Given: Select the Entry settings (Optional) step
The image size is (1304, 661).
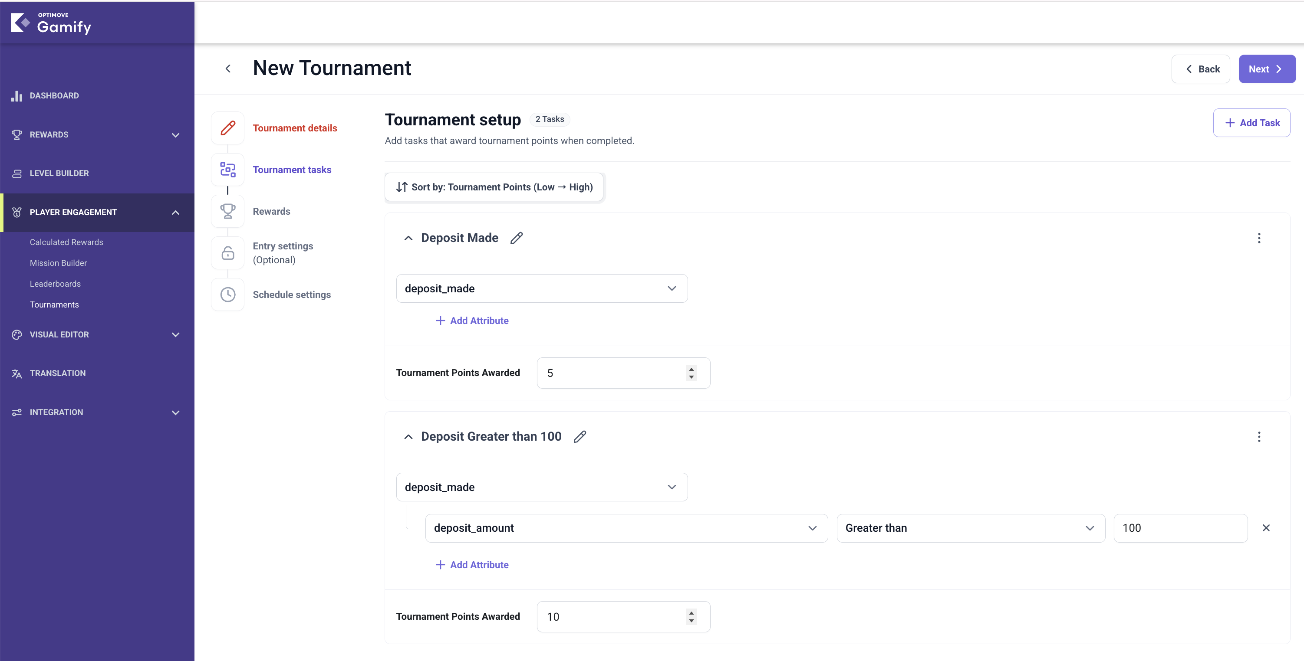Looking at the screenshot, I should coord(283,253).
